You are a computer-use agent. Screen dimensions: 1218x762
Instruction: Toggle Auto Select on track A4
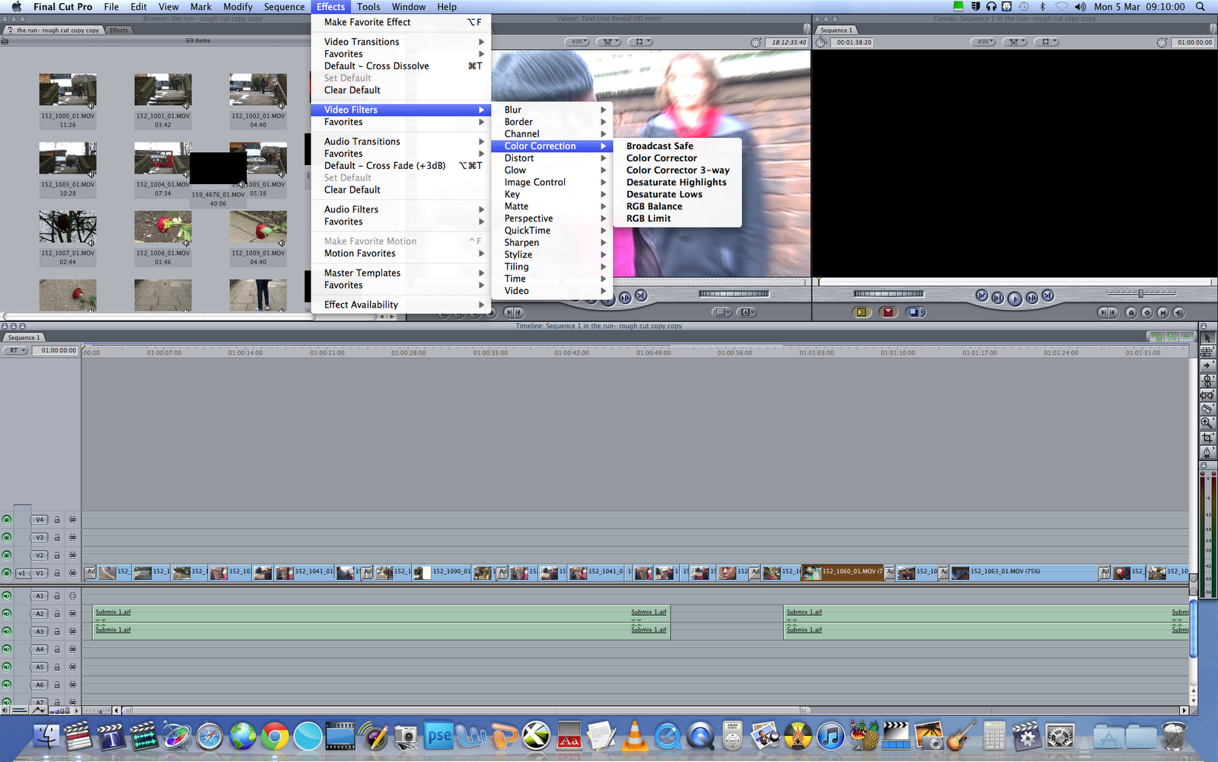coord(72,649)
